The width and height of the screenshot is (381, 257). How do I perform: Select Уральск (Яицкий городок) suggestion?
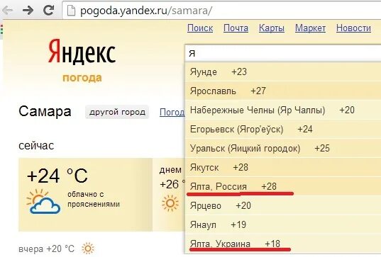pos(283,149)
